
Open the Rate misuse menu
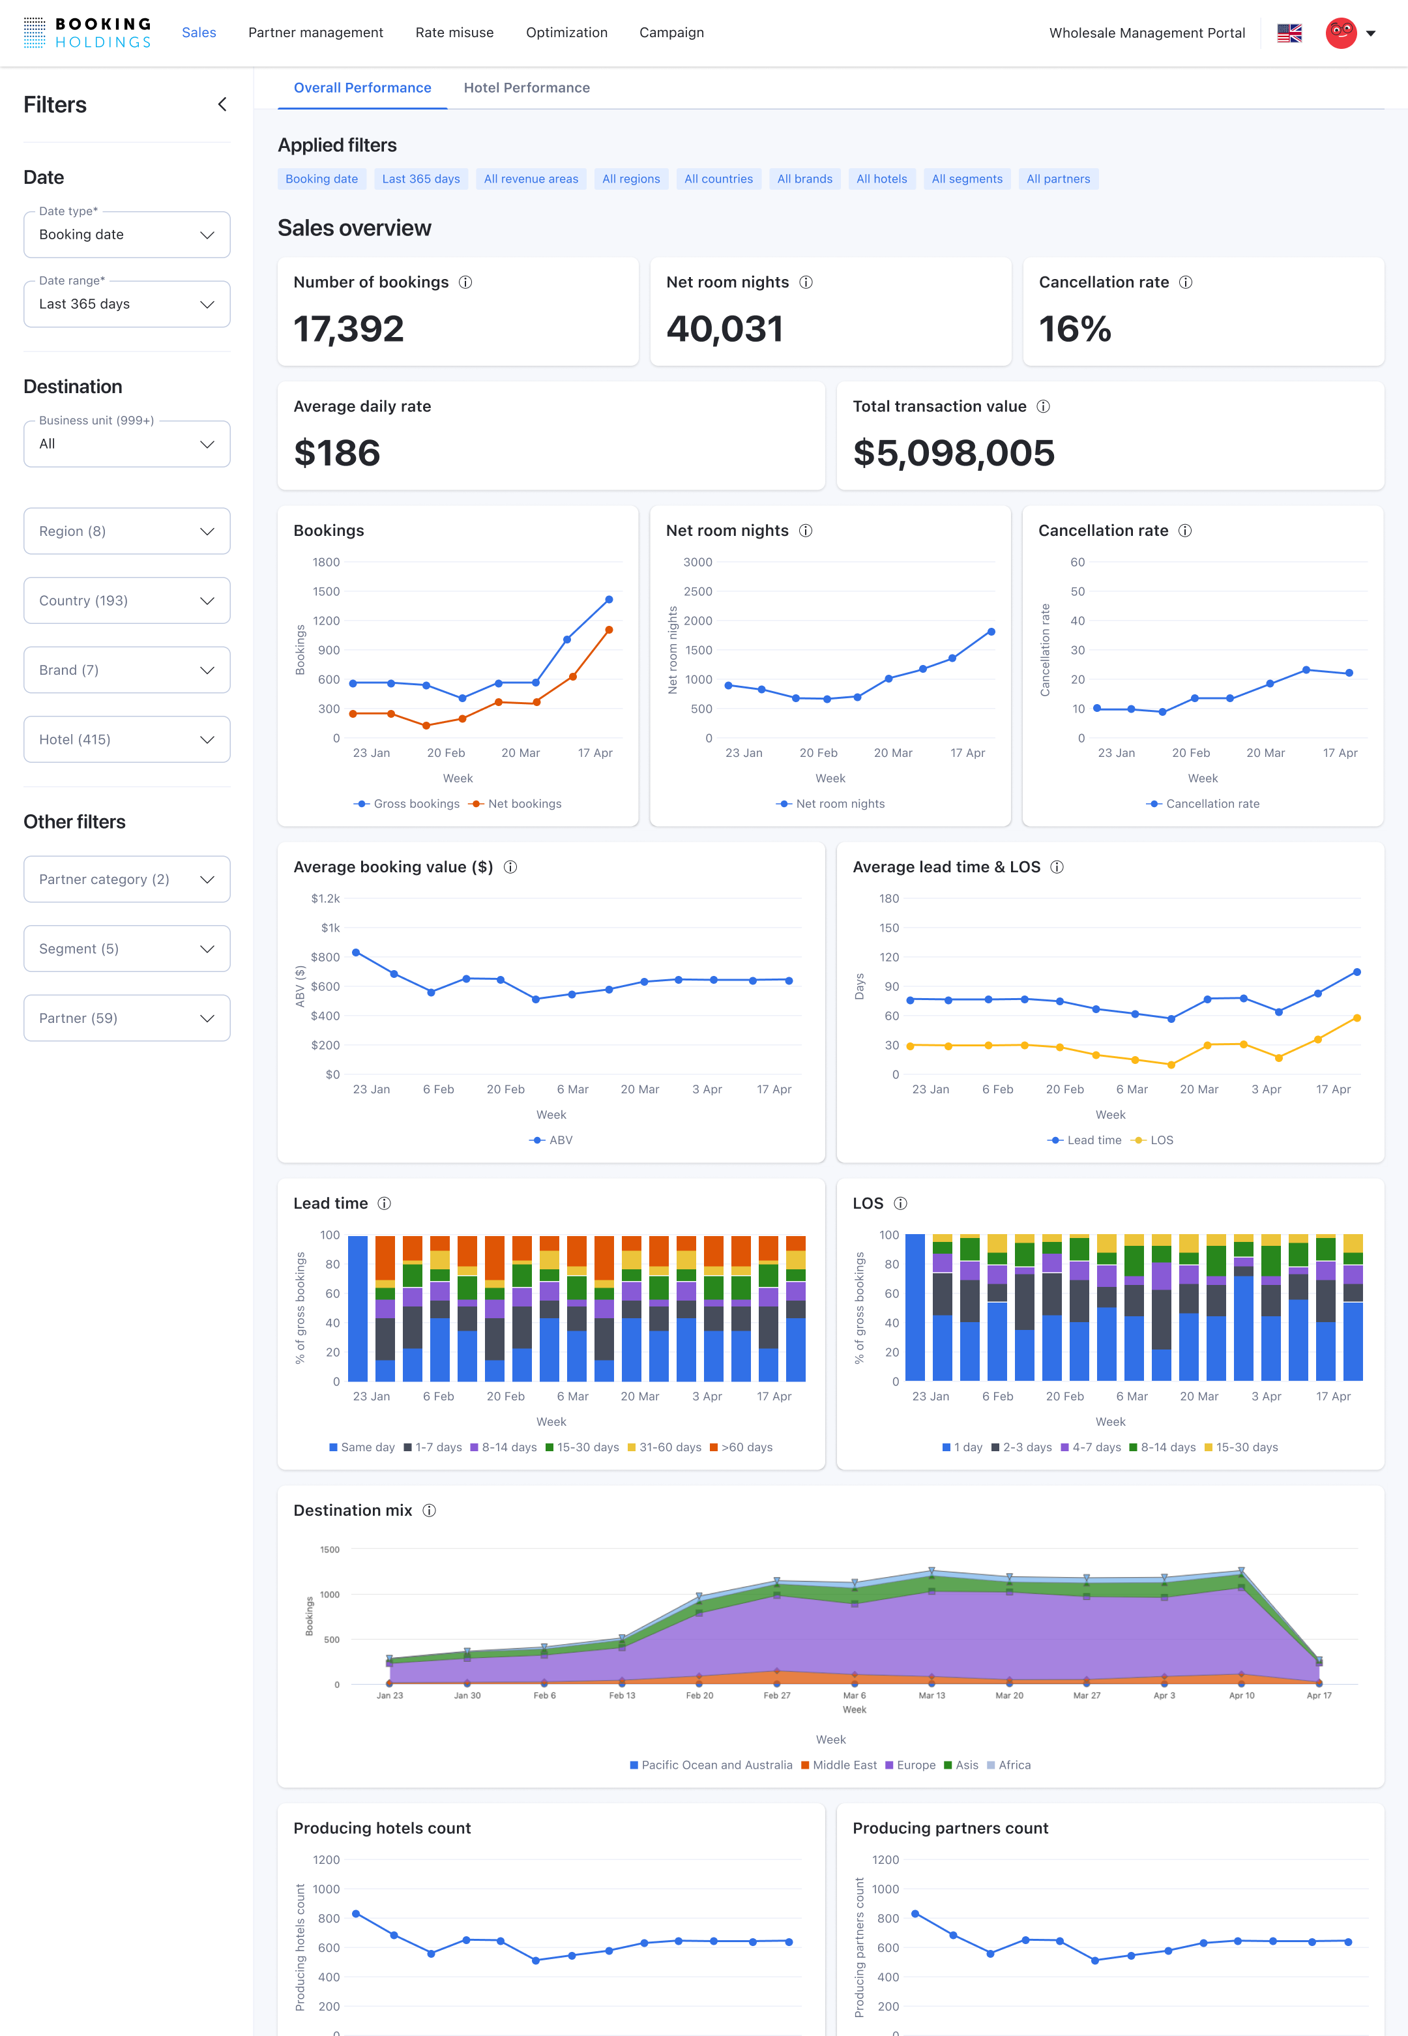(x=454, y=33)
